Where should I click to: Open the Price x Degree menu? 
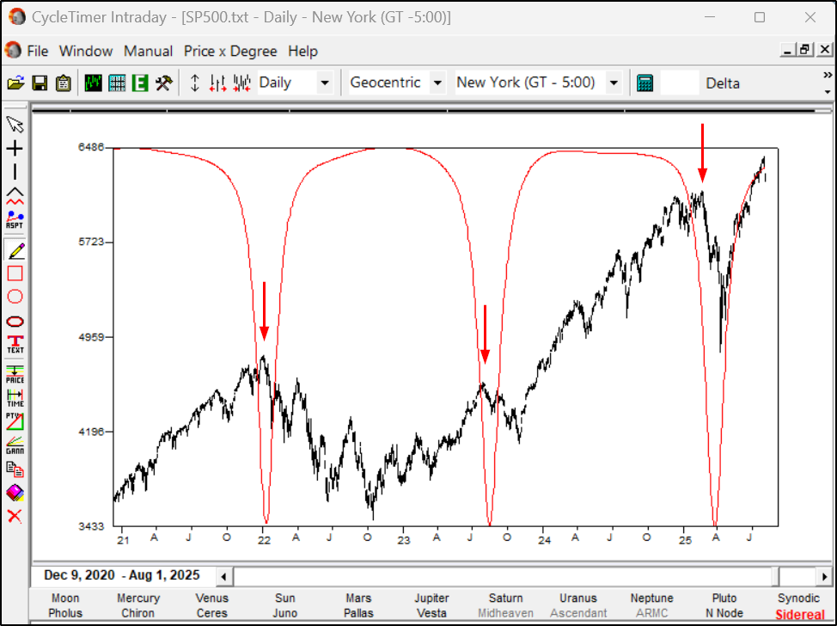[x=230, y=52]
